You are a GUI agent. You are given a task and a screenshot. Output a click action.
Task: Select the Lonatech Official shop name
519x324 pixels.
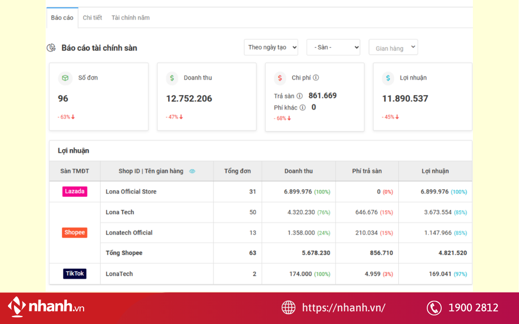129,233
